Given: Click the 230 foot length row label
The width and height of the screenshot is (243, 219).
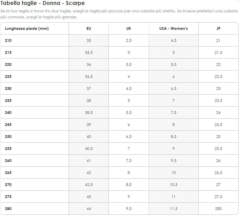Looking at the screenshot, I should click(8, 88).
